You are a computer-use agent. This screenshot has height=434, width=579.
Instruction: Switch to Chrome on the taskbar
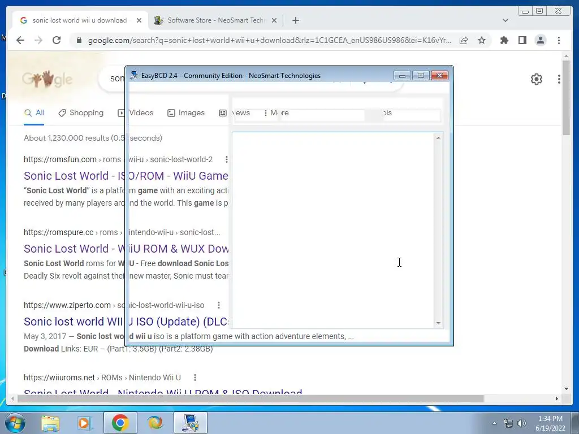click(120, 423)
